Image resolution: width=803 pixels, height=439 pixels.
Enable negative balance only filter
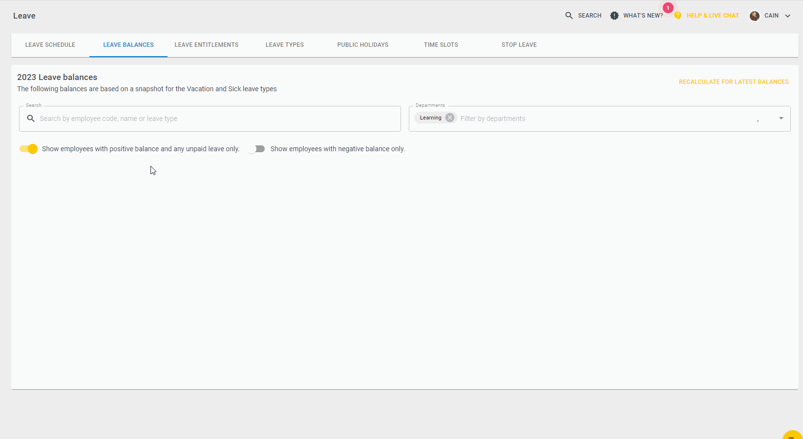tap(256, 149)
